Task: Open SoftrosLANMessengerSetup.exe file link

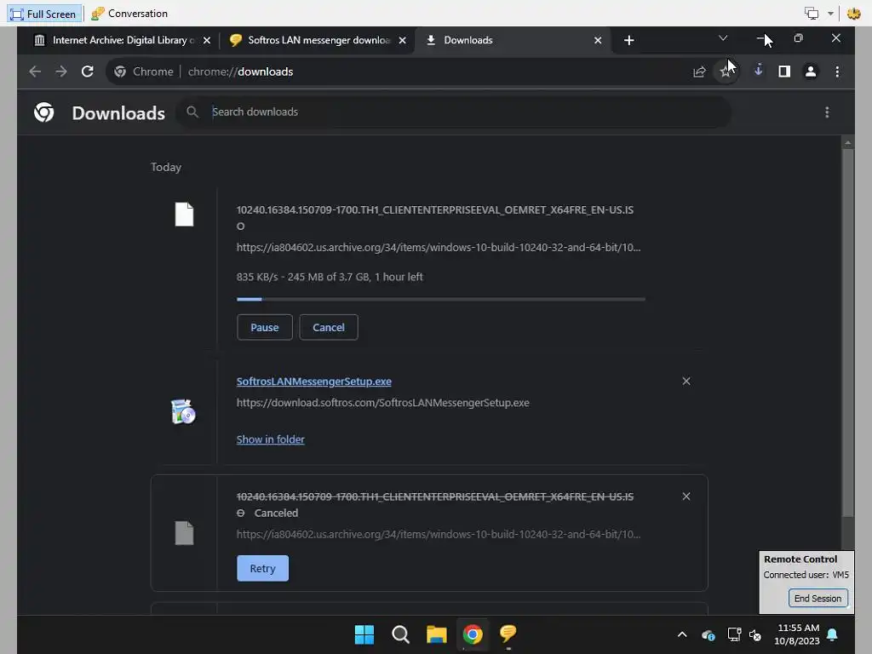Action: point(313,381)
